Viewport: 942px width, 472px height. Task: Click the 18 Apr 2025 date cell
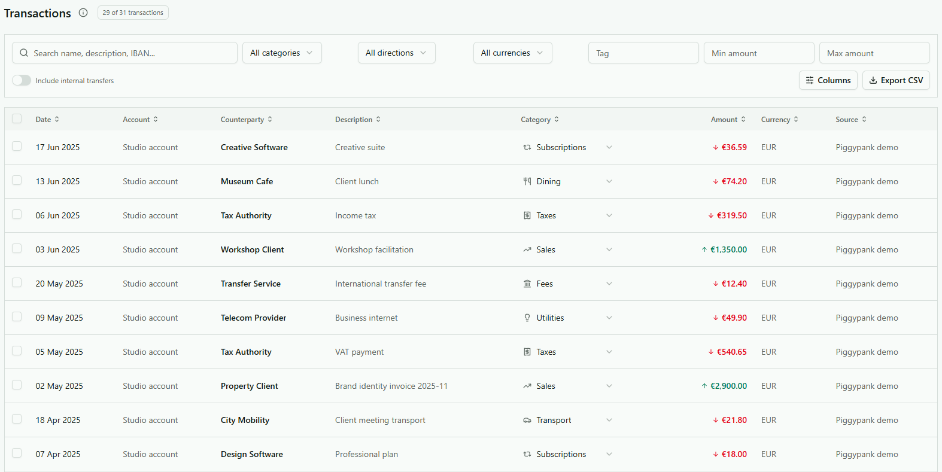click(57, 420)
